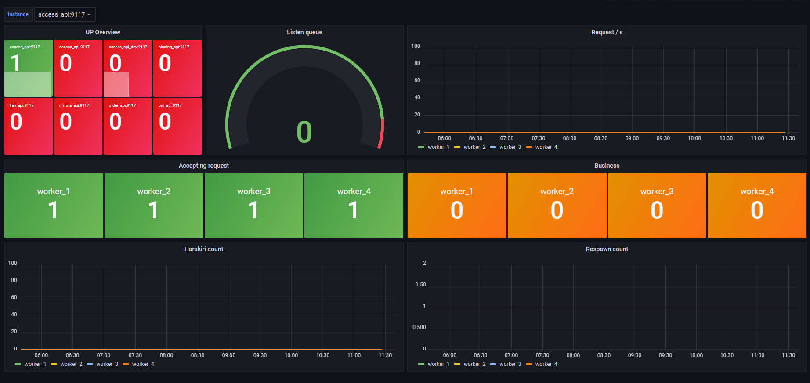Select the lien_api:9117 stat tile

tap(29, 126)
